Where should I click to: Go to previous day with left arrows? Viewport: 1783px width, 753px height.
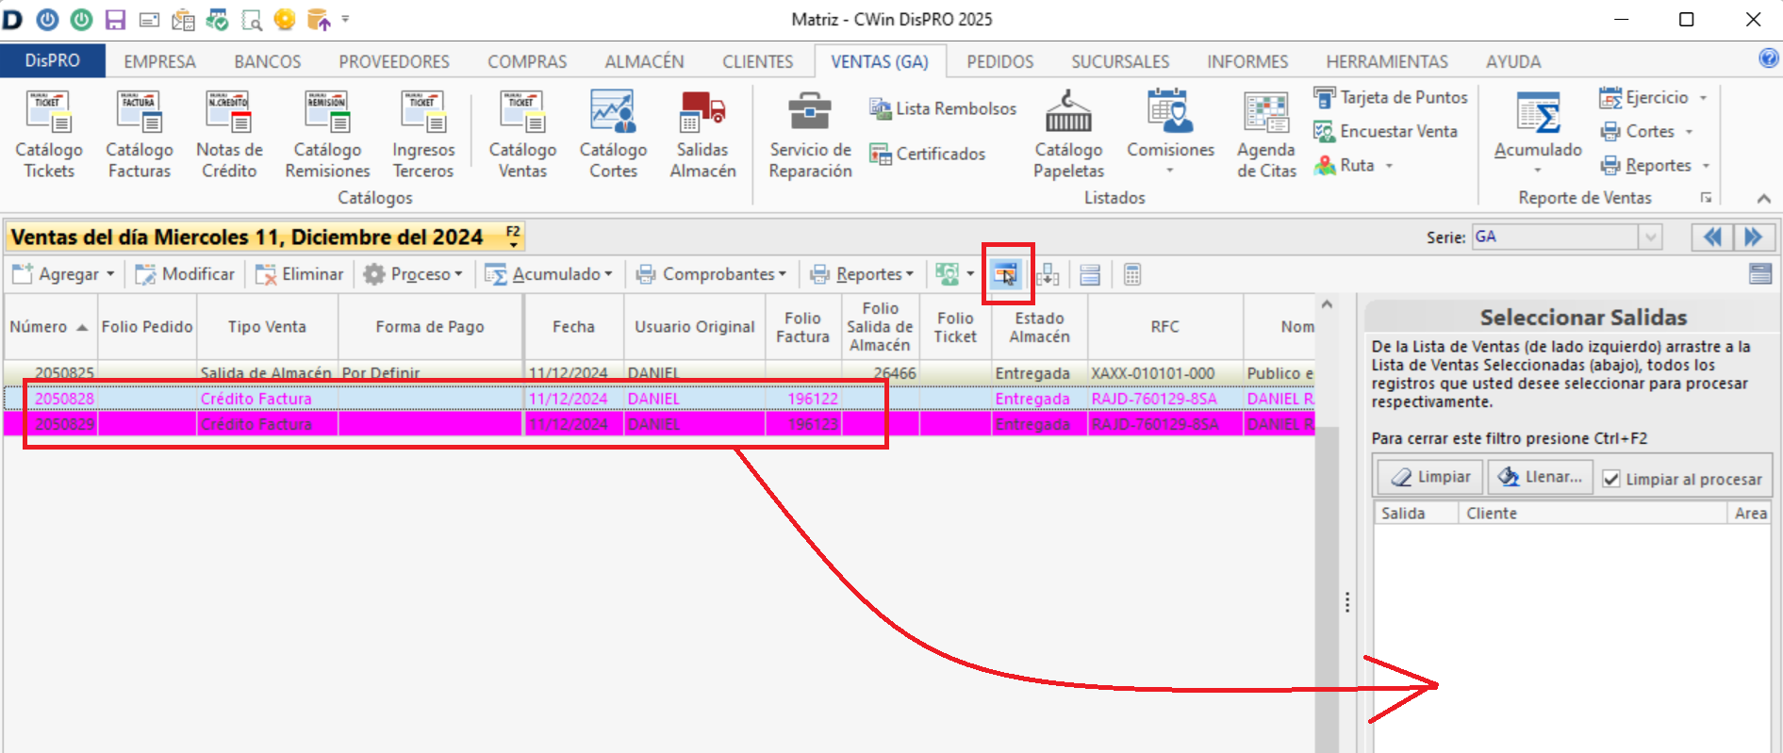pos(1711,237)
